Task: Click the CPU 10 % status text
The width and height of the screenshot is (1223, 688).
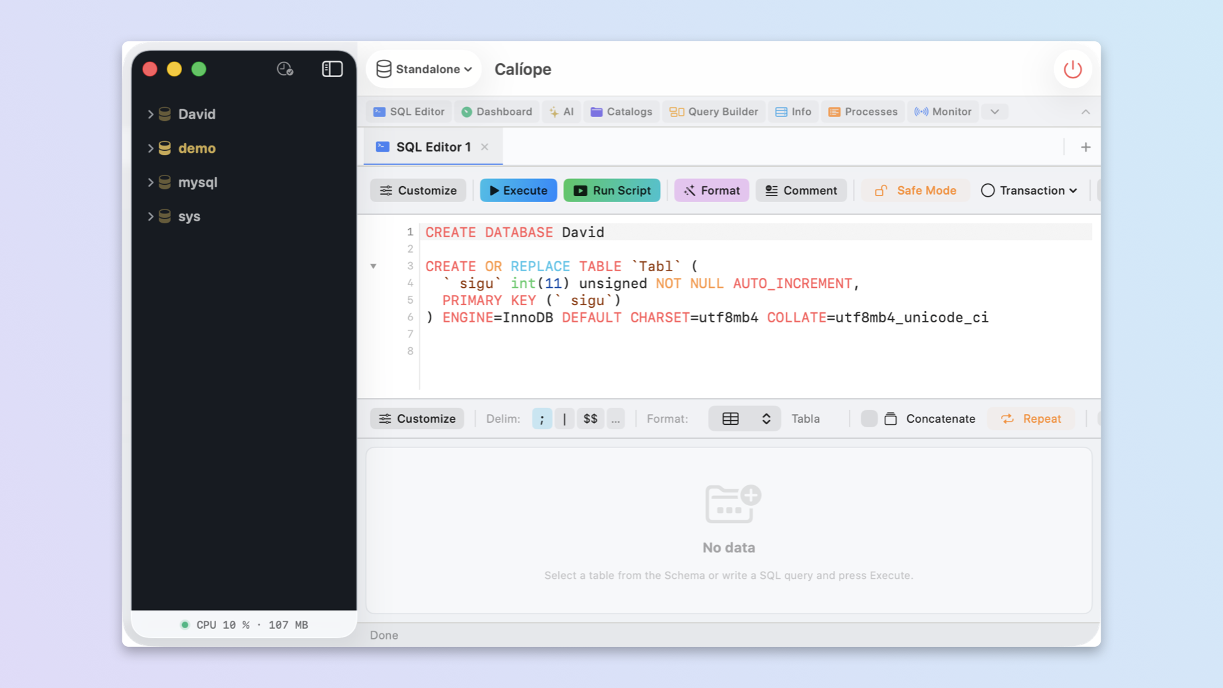Action: click(223, 625)
